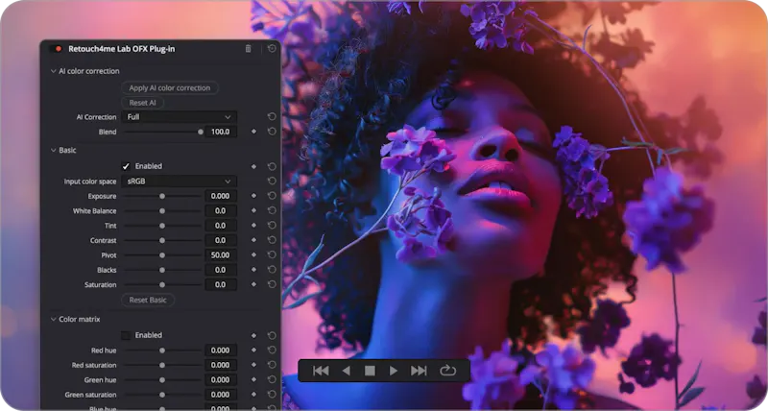Add keyframe for Saturation
The image size is (768, 411).
[x=253, y=284]
